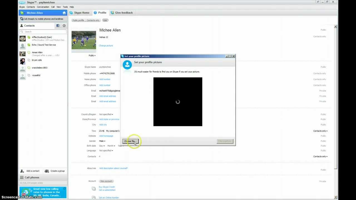Click the Choose file button in dialog

point(130,141)
